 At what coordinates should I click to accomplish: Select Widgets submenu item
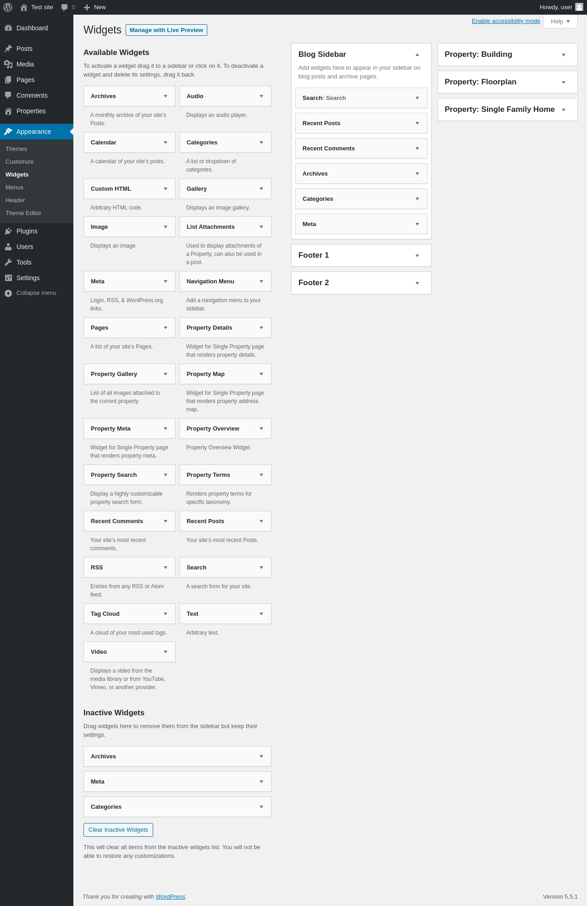click(x=17, y=175)
